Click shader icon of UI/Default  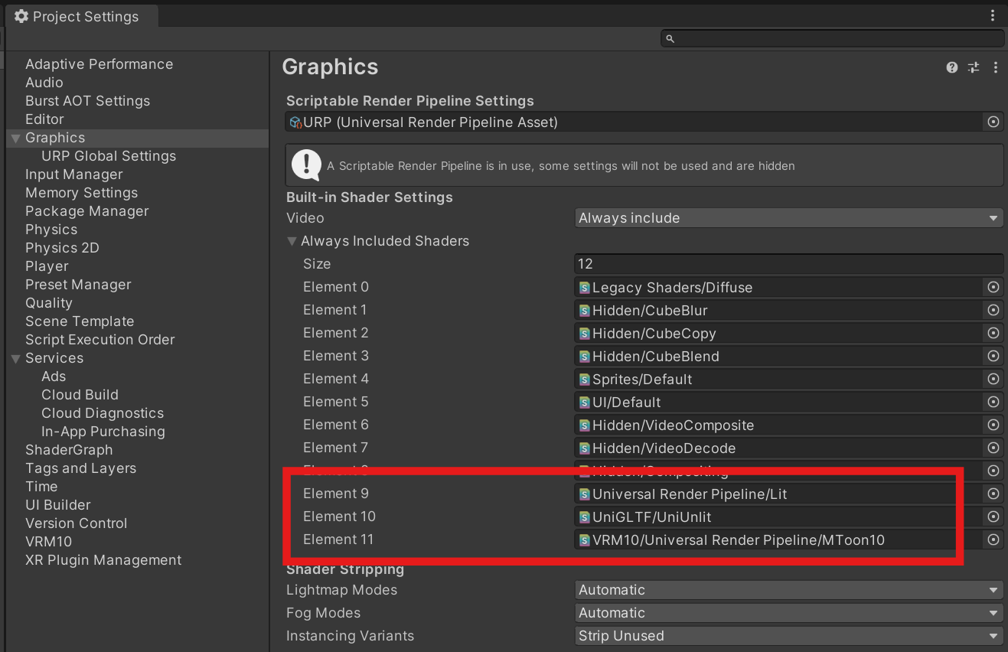[x=585, y=403]
